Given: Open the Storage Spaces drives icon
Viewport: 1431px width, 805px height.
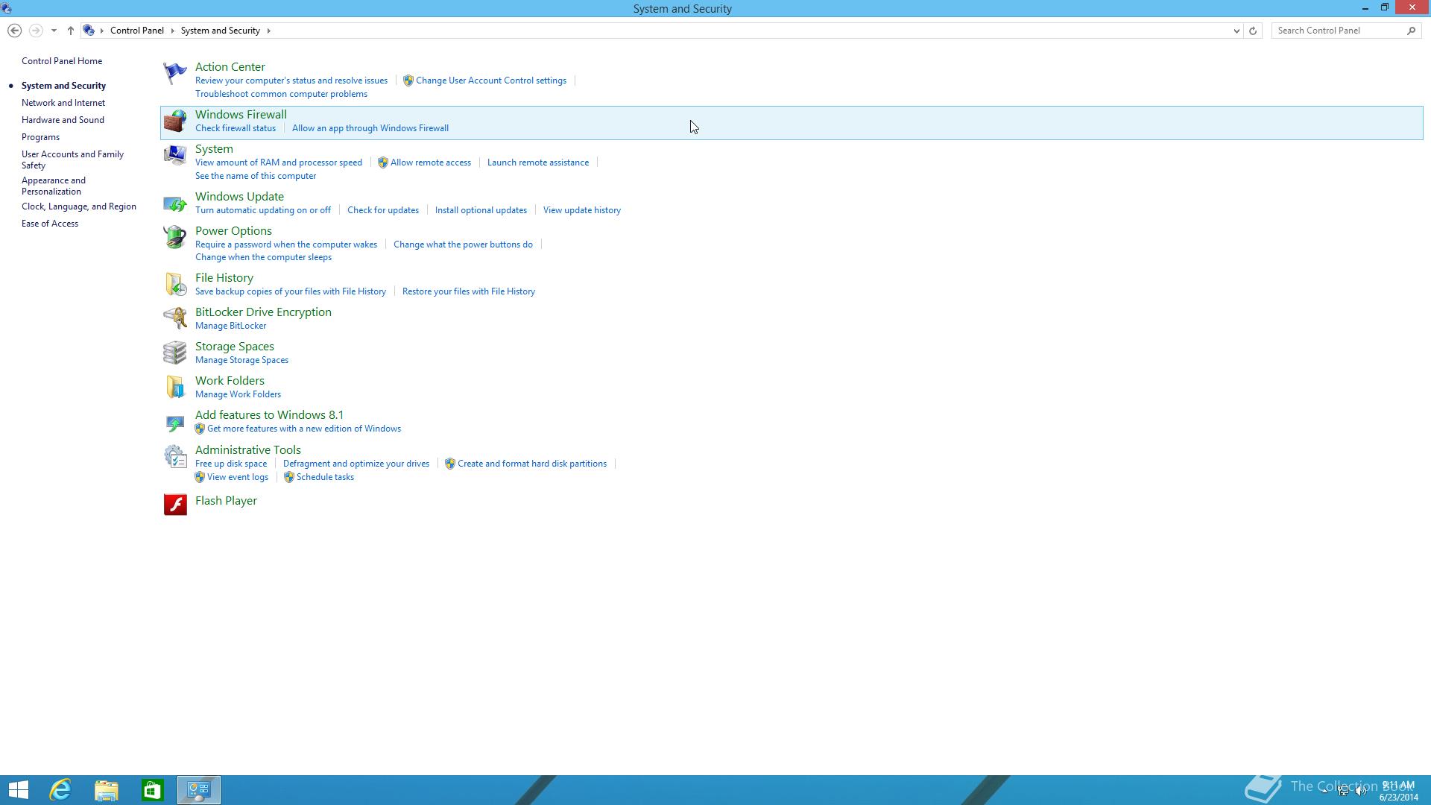Looking at the screenshot, I should (174, 353).
